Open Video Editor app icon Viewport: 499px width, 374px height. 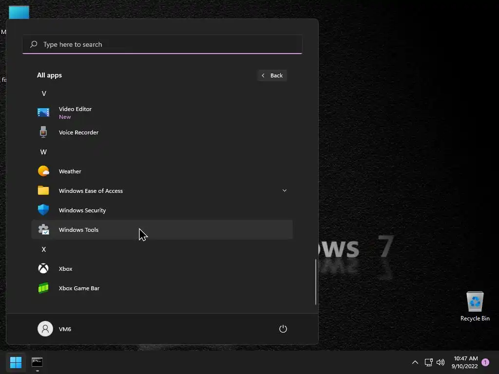click(43, 112)
